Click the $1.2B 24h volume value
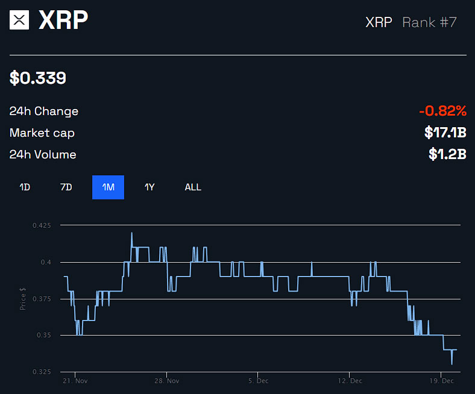 [447, 154]
